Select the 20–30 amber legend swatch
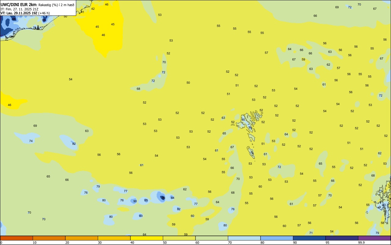The height and width of the screenshot is (245, 391). click(x=82, y=238)
